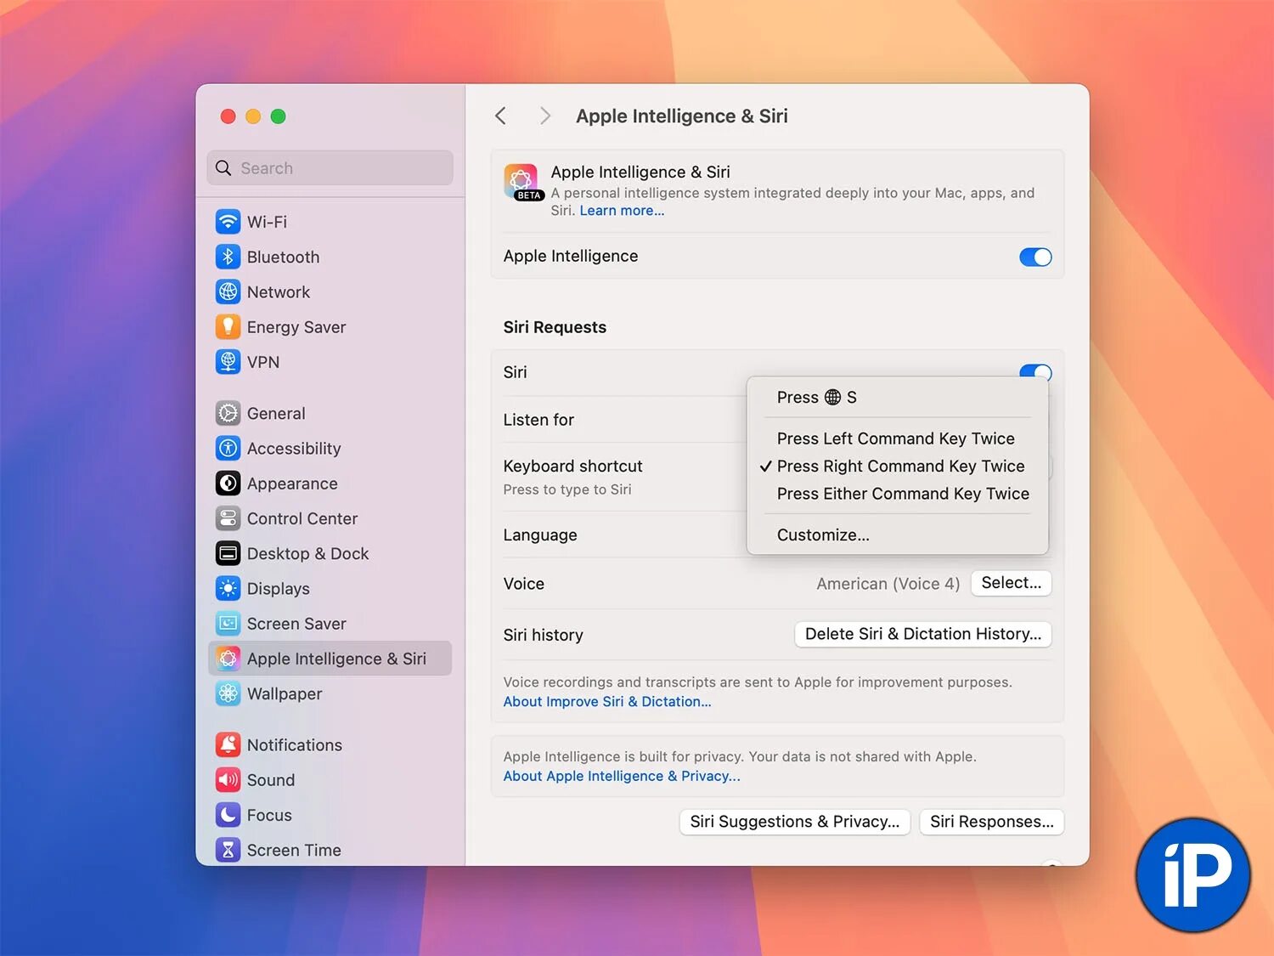Viewport: 1274px width, 956px height.
Task: Open Siri Responses... button
Action: (991, 822)
